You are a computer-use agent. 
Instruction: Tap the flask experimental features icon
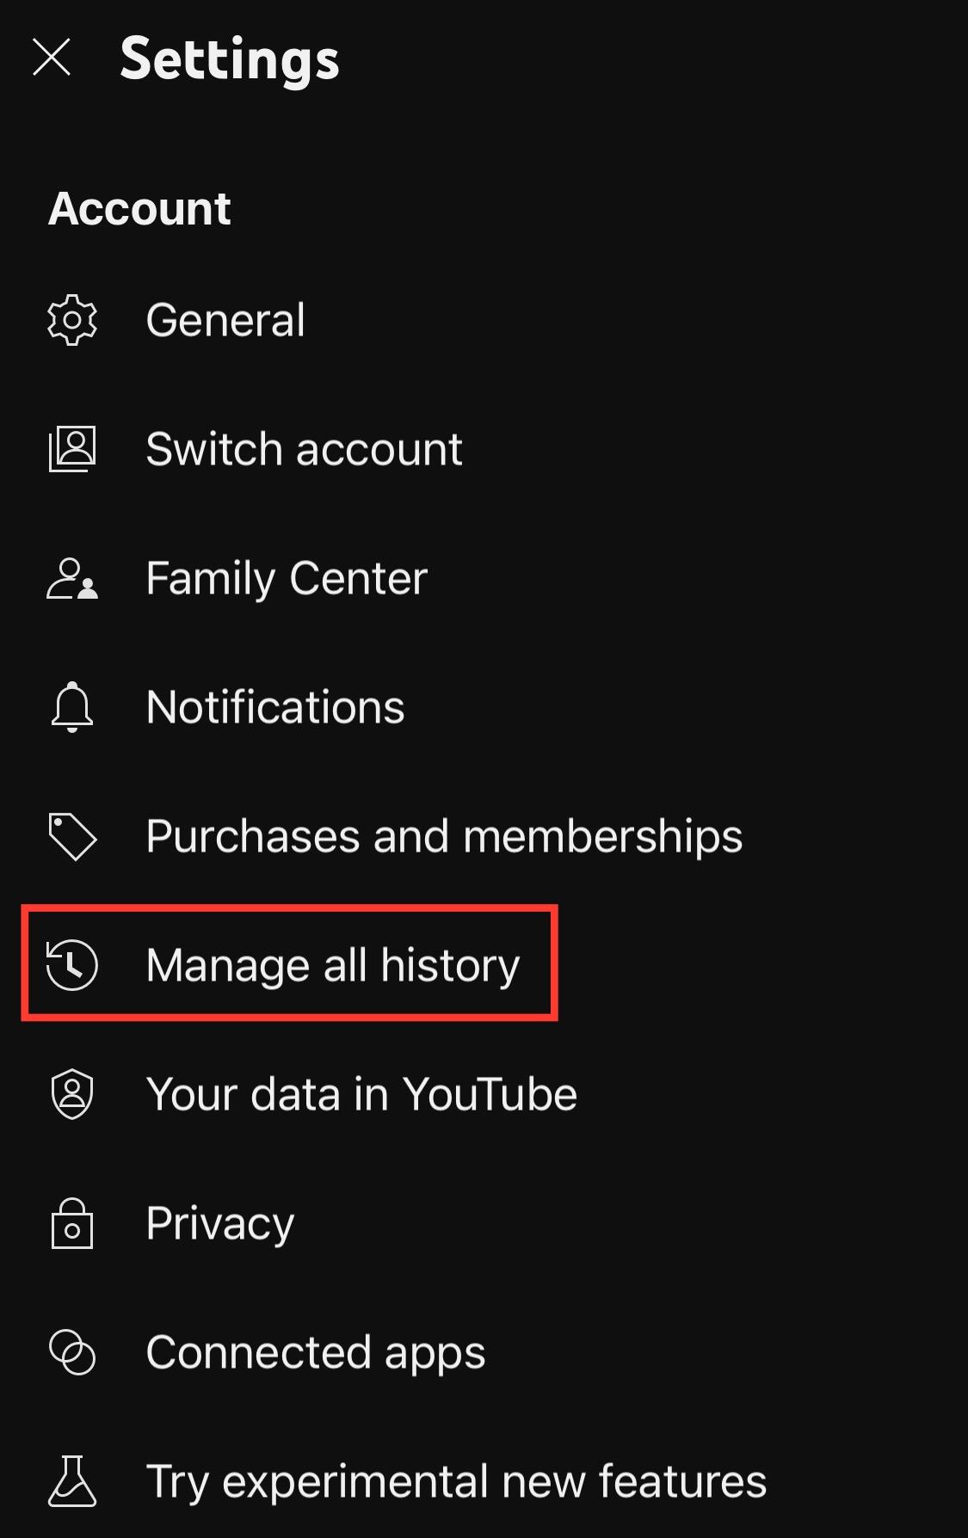(x=72, y=1481)
